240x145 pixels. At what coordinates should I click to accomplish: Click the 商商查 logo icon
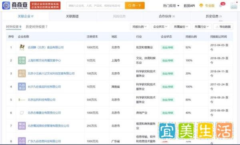6,6
